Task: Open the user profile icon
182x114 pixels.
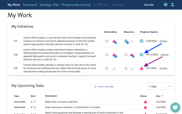Action: [172, 5]
